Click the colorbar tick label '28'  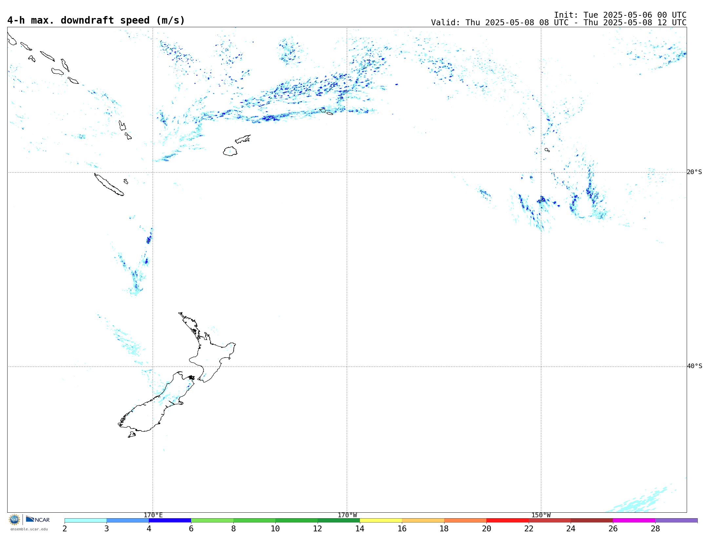[655, 528]
